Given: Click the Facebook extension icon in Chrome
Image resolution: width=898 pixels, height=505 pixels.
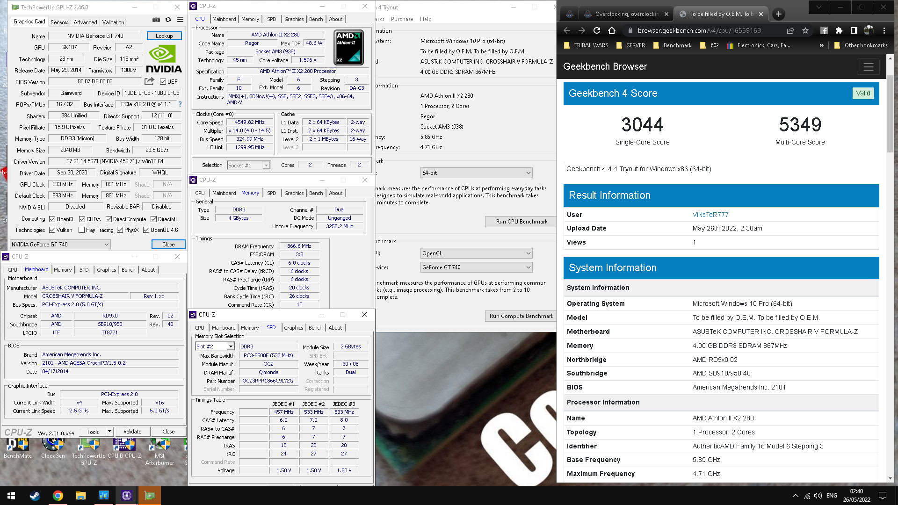Looking at the screenshot, I should (824, 30).
